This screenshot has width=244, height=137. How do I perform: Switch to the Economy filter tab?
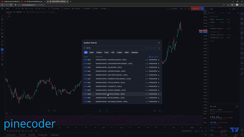(135, 53)
